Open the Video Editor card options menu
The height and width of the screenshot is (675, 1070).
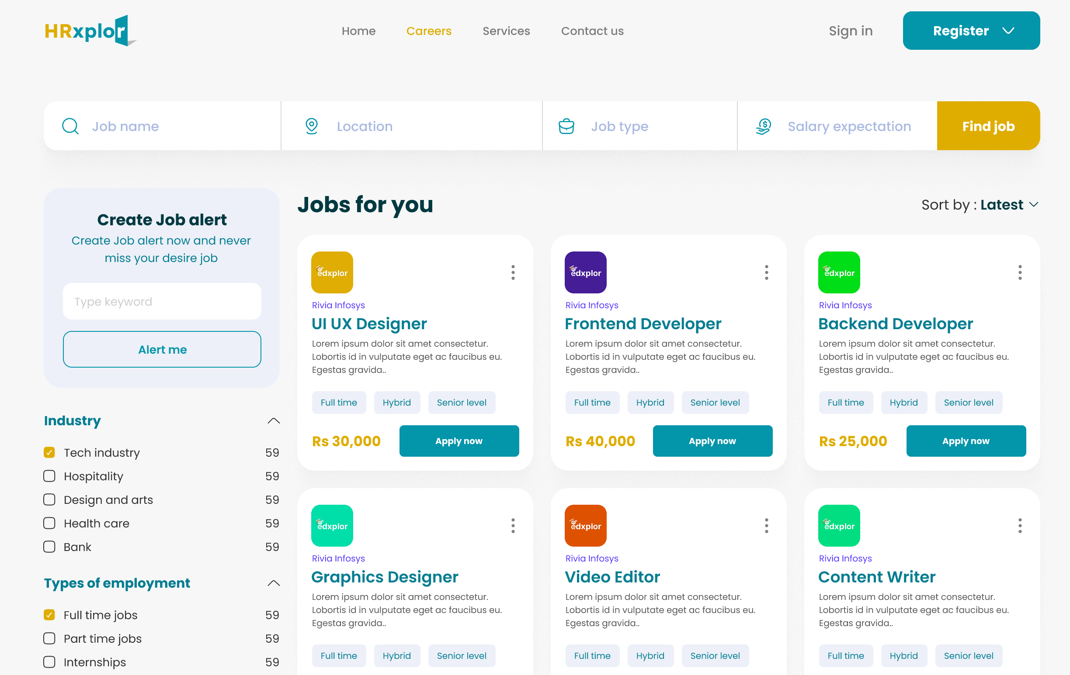766,525
